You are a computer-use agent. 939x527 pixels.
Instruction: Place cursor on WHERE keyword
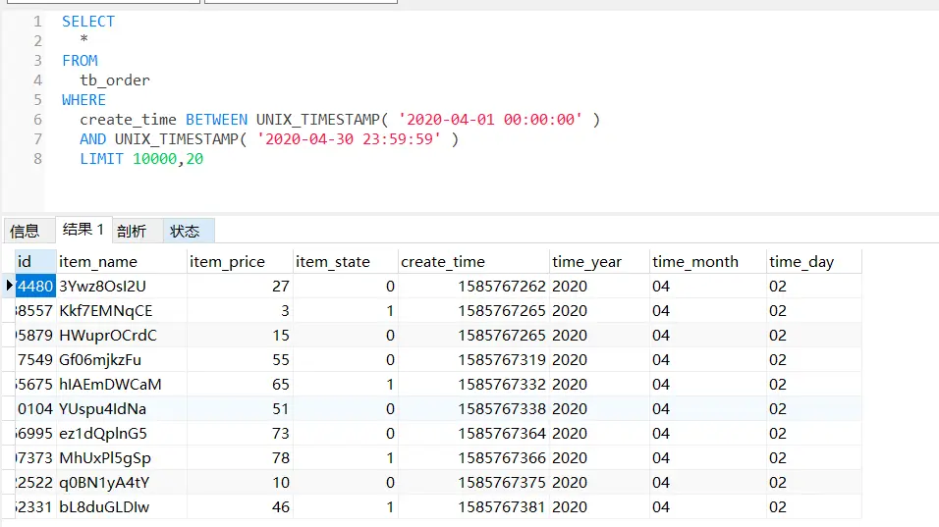pos(83,100)
